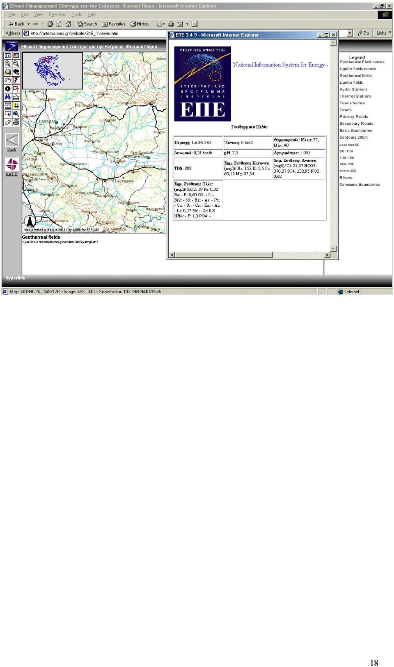Select the Pan hand tool
The image size is (394, 667).
(x=7, y=80)
